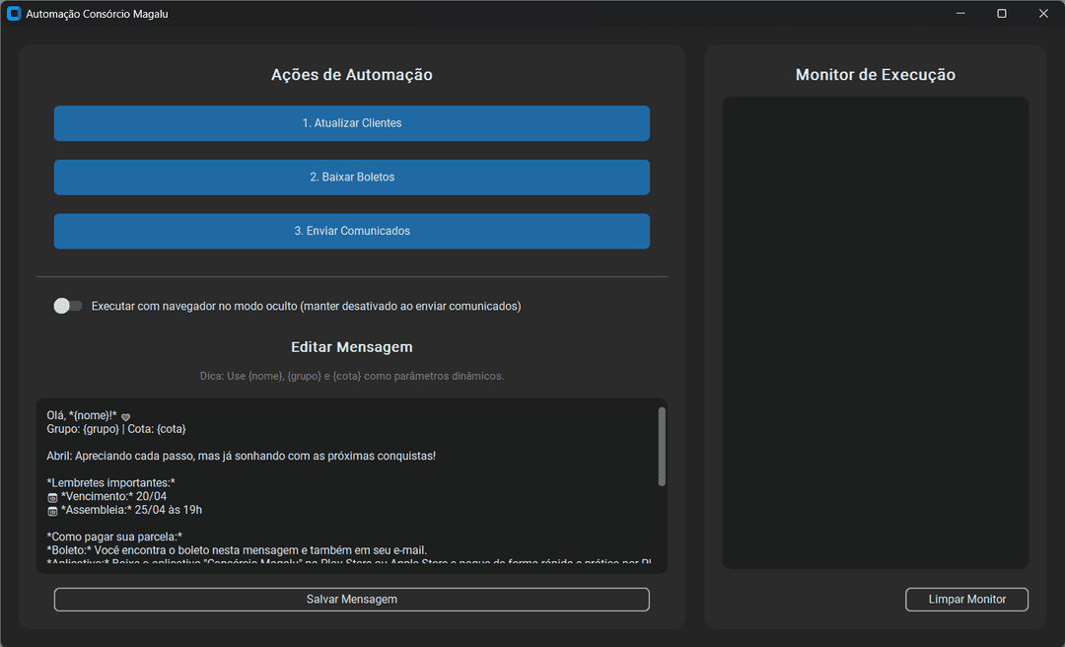Click the Monitor de Execução log area
Screen dimensions: 1065x647
pyautogui.click(x=875, y=332)
